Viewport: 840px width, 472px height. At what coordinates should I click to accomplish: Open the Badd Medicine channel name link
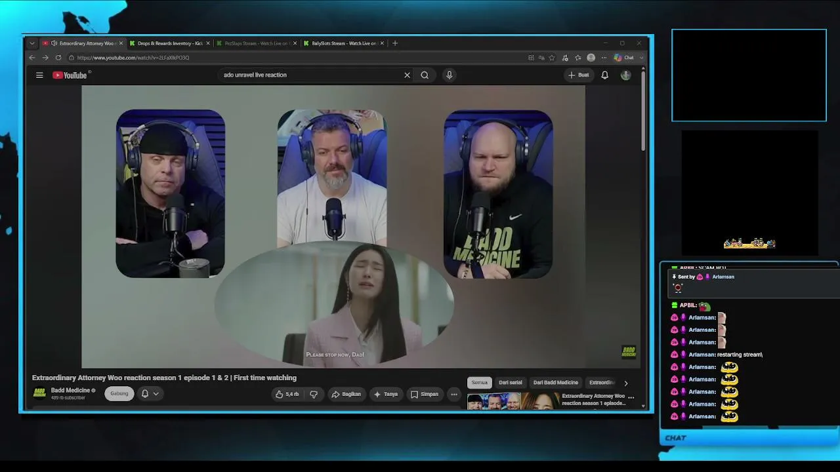[x=70, y=390]
